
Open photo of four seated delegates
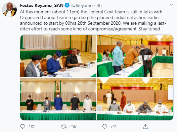[x=135, y=99]
